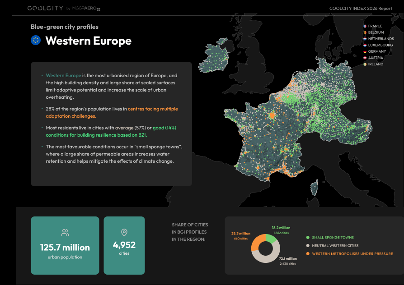Click the orange segment of the donut chart
This screenshot has width=404, height=285.
click(x=256, y=242)
